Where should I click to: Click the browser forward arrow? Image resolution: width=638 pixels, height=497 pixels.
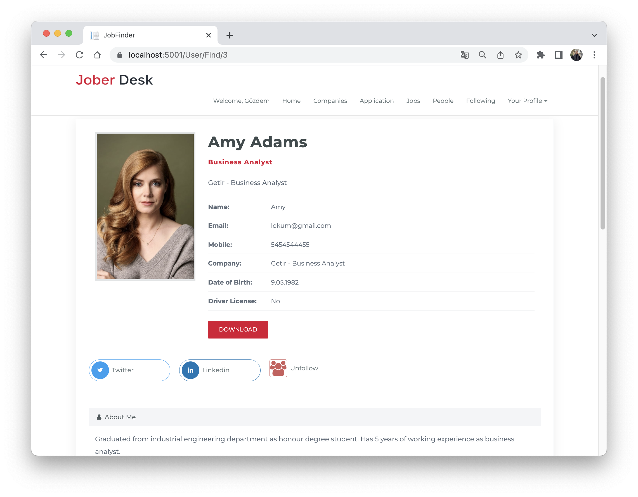(x=62, y=55)
